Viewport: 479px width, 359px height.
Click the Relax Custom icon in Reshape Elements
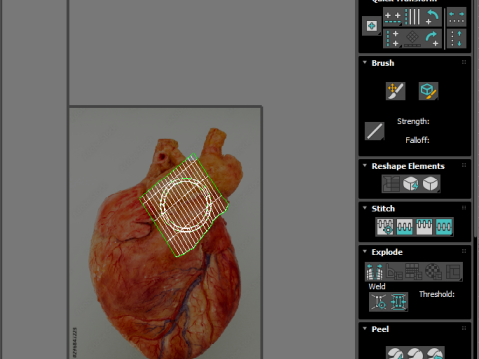tap(430, 183)
